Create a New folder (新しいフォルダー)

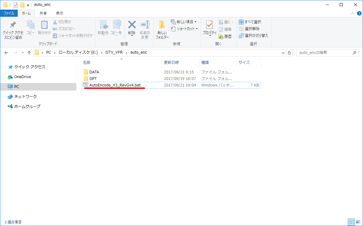162,30
